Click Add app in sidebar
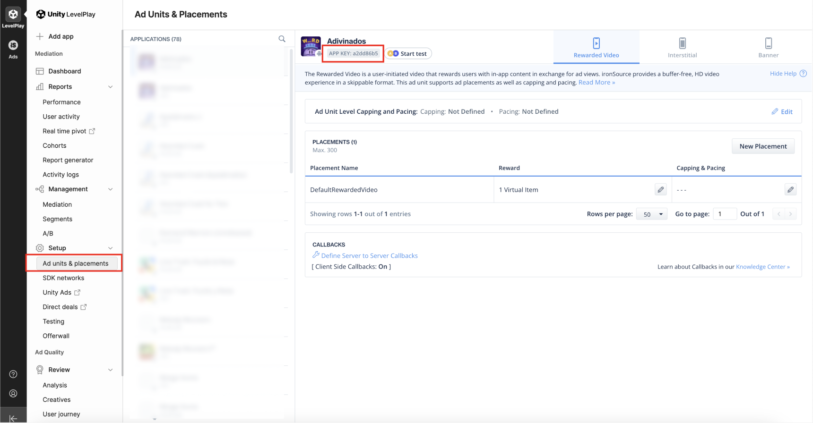The image size is (813, 423). pos(61,36)
